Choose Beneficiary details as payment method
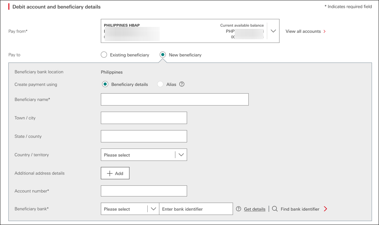The image size is (379, 225). (x=105, y=84)
